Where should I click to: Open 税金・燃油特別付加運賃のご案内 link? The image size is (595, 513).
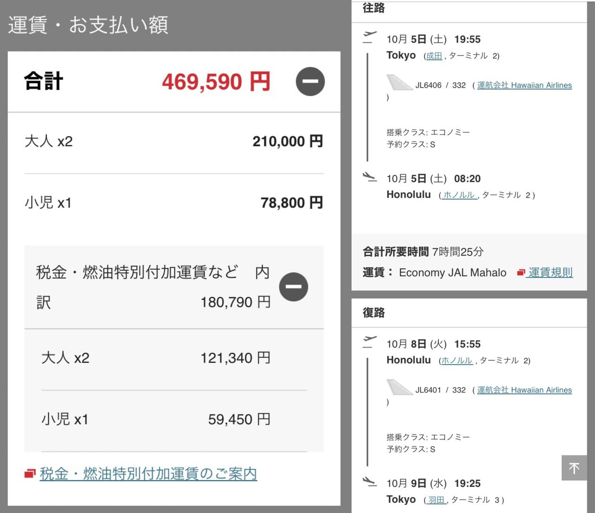click(x=148, y=474)
